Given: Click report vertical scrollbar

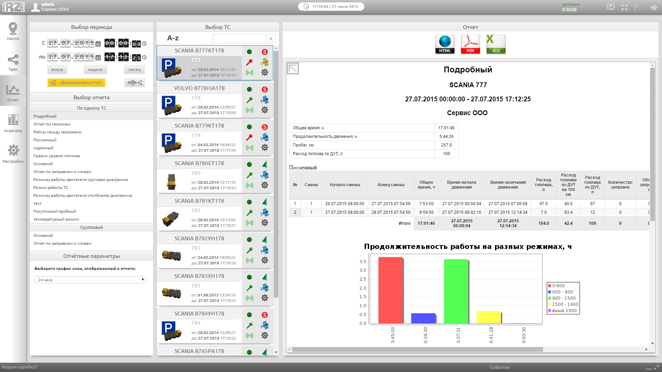Looking at the screenshot, I should pos(652,144).
